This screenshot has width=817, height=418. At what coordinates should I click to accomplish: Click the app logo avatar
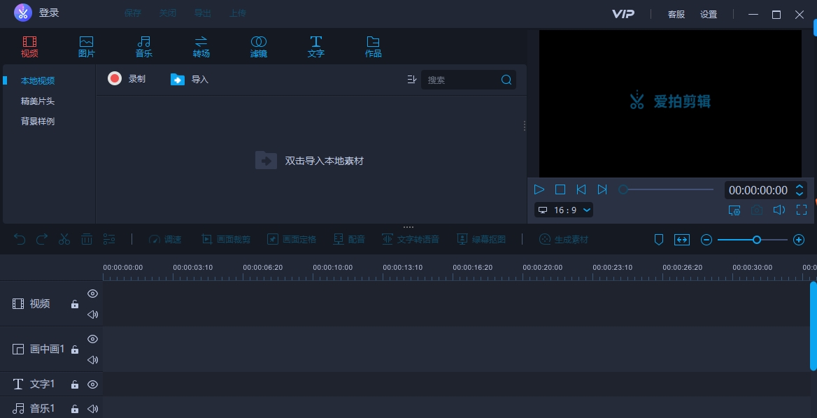(23, 13)
